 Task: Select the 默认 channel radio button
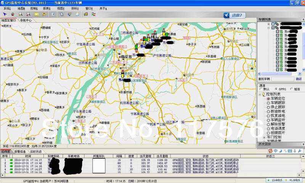[x=261, y=89]
